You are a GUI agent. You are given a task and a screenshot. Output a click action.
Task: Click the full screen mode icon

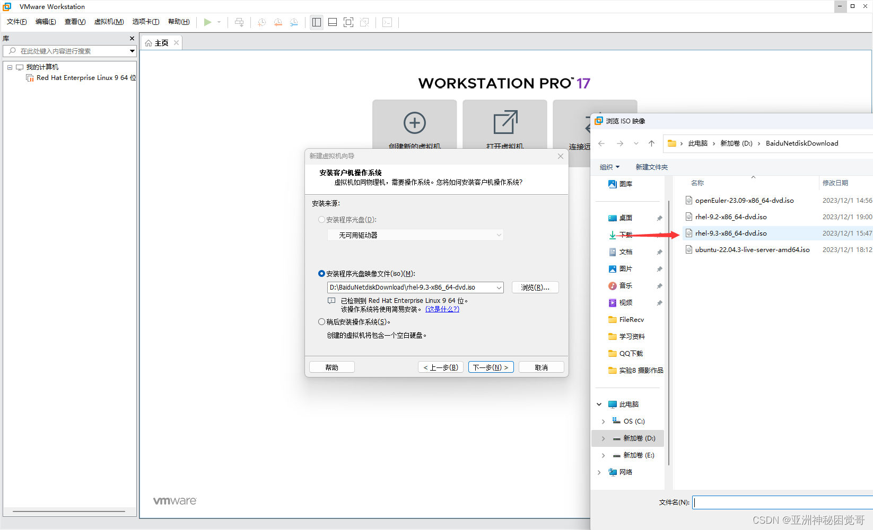coord(348,22)
